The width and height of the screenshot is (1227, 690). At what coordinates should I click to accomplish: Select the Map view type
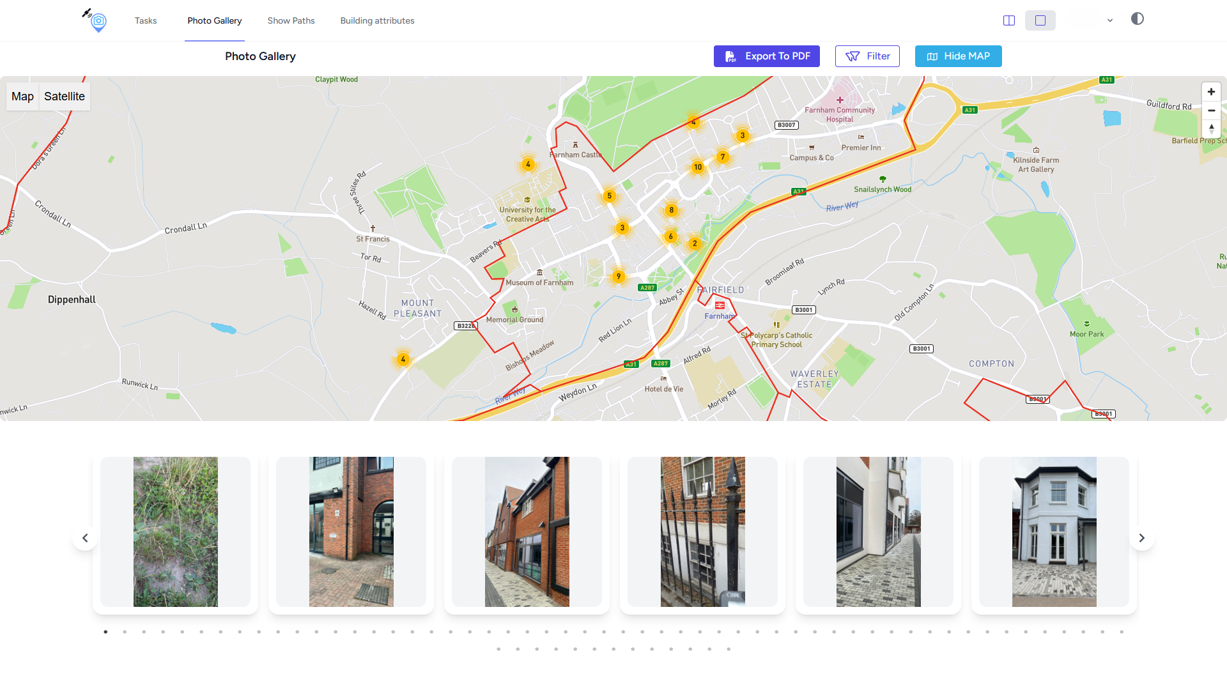[22, 96]
